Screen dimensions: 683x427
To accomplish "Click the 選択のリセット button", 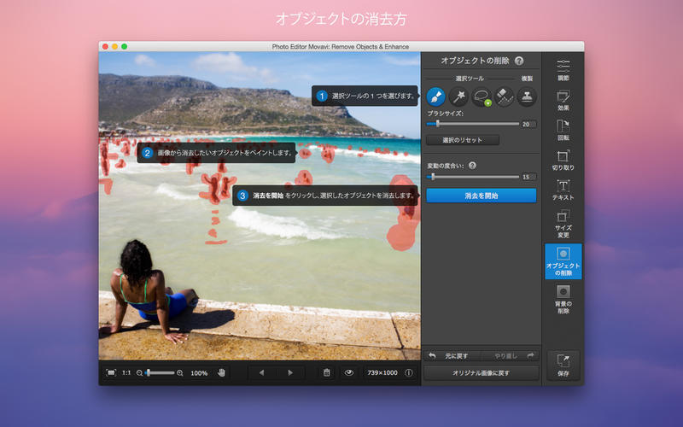I will click(x=463, y=140).
